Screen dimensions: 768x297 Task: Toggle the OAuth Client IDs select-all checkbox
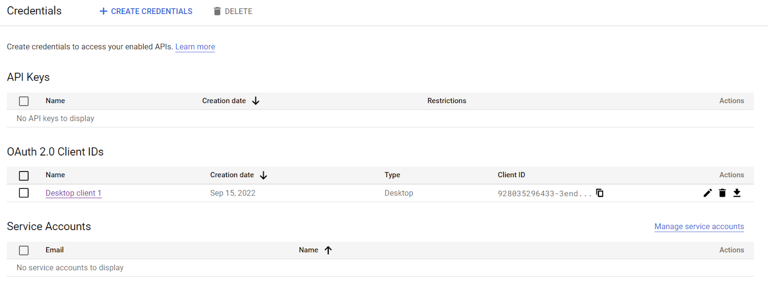(24, 176)
